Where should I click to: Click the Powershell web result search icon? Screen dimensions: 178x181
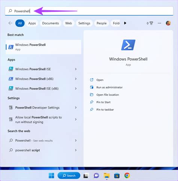click(11, 140)
